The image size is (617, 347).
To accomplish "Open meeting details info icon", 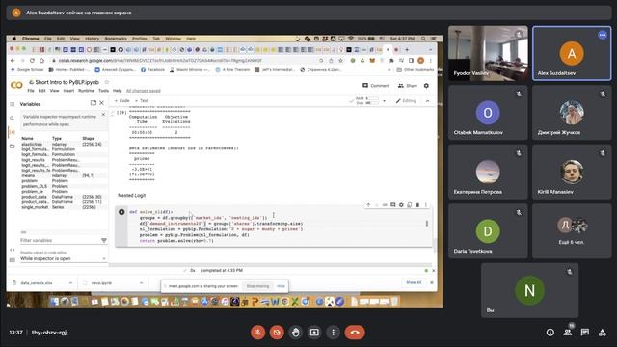I will 550,333.
